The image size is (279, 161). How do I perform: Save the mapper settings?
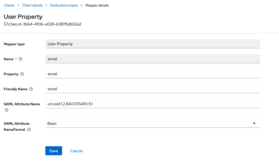point(54,151)
